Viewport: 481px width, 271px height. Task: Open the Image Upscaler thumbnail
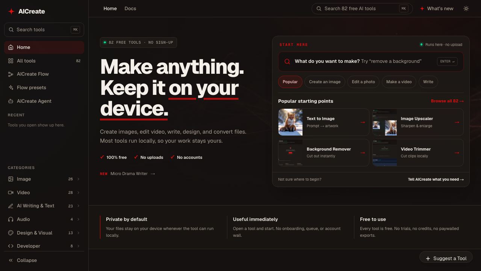(x=385, y=122)
